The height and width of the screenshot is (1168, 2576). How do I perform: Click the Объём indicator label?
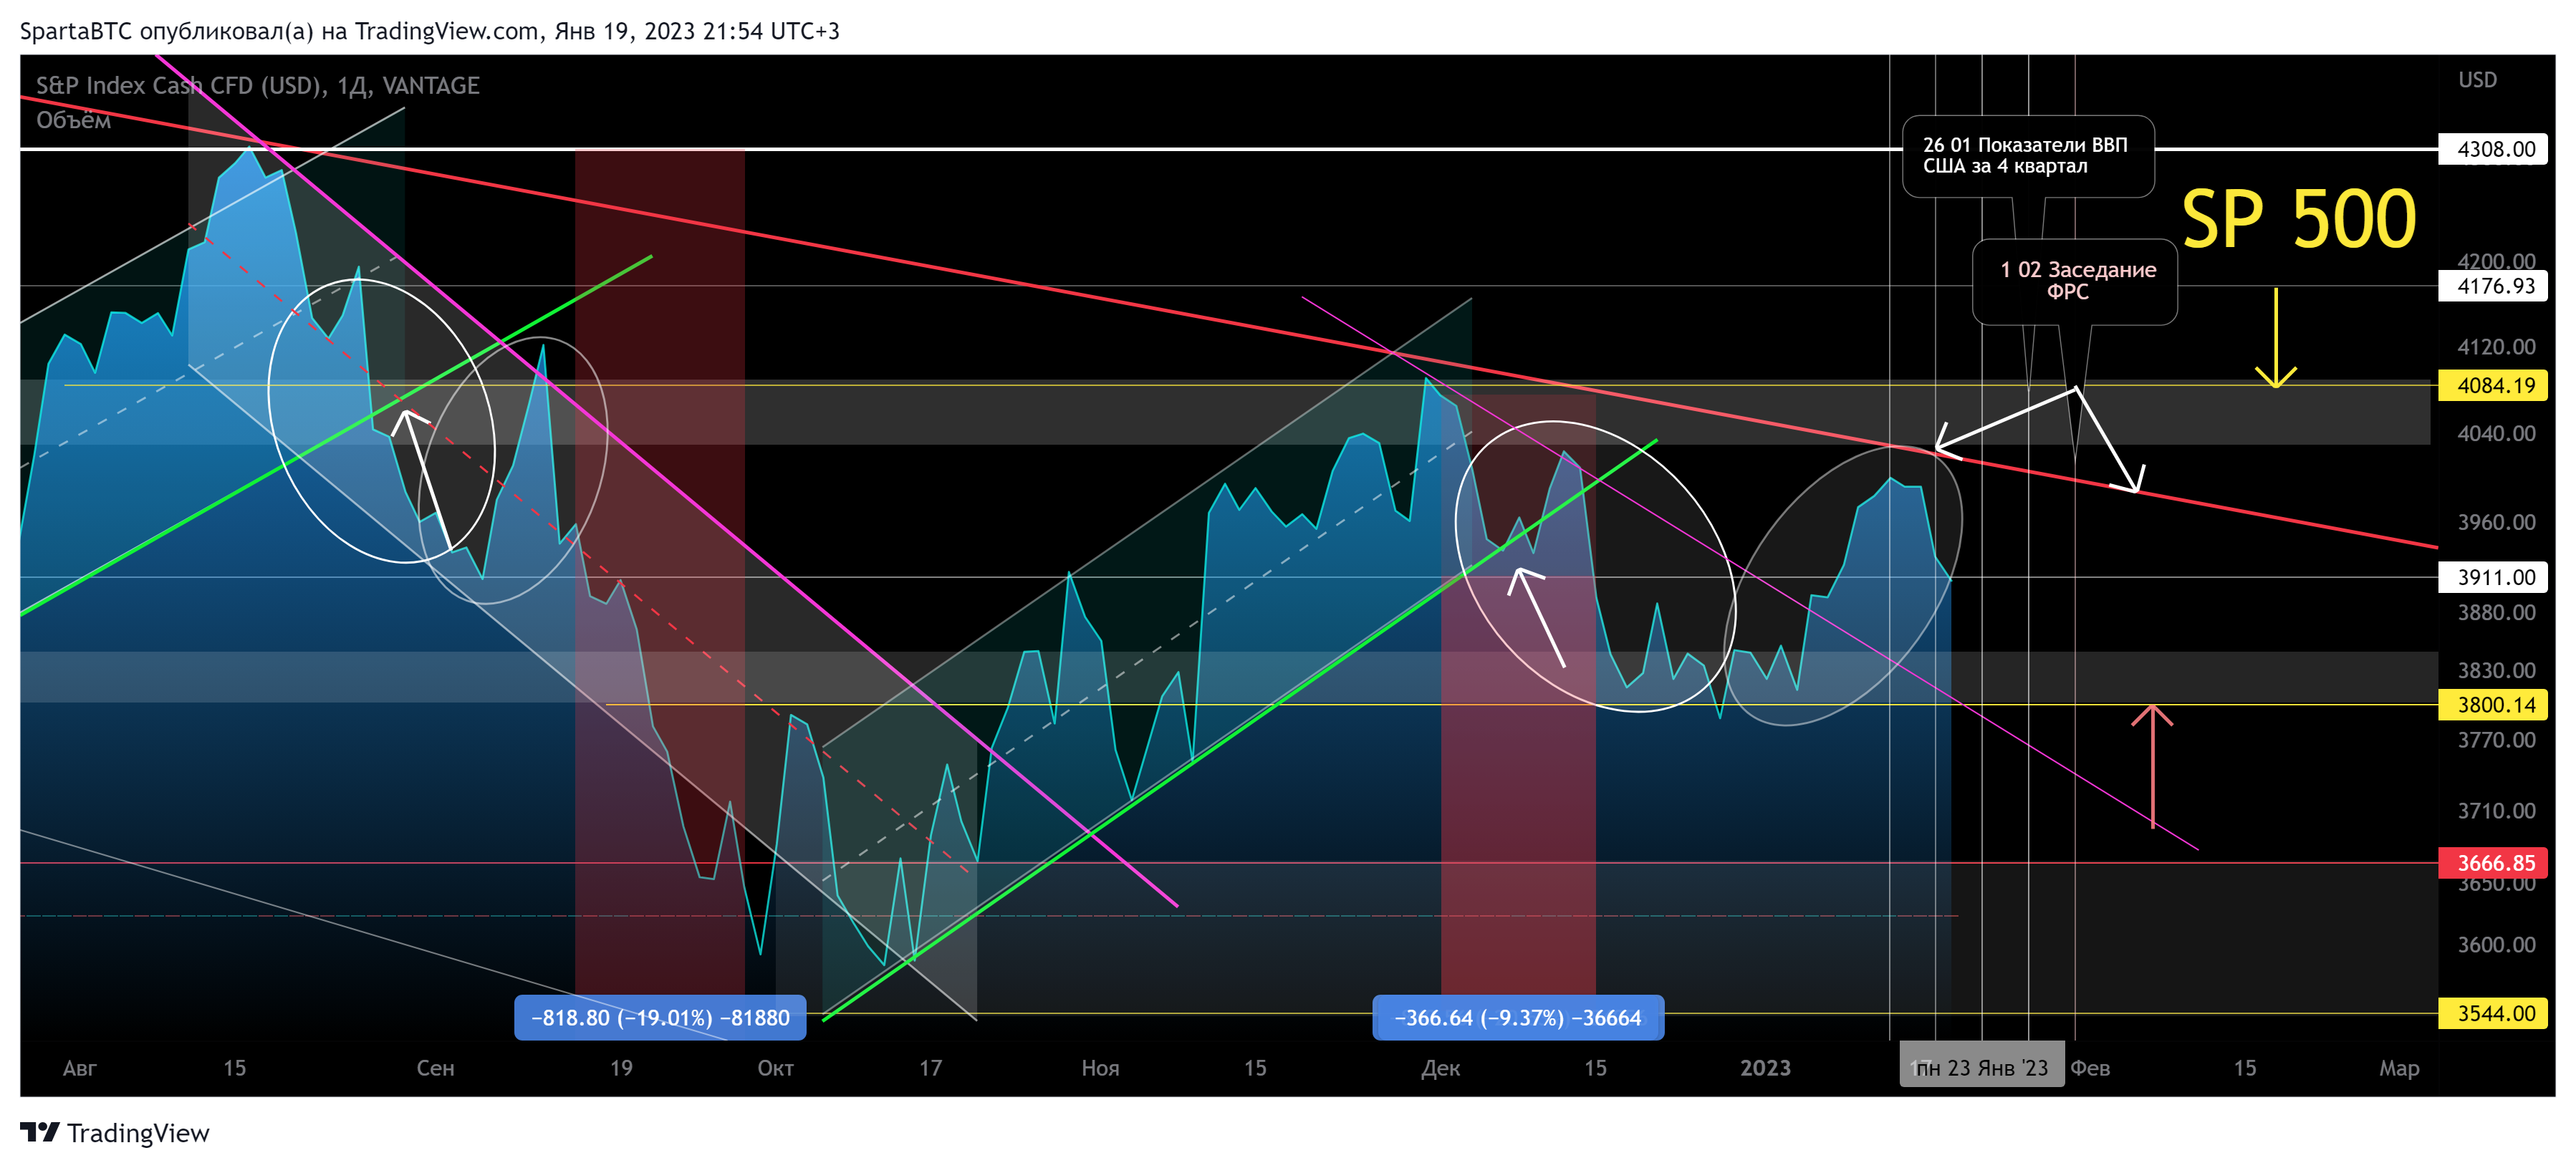point(73,120)
